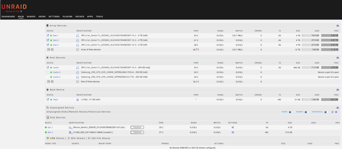Image resolution: width=342 pixels, height=149 pixels.
Task: Click the Unraid version info icon
Action: click(x=21, y=11)
